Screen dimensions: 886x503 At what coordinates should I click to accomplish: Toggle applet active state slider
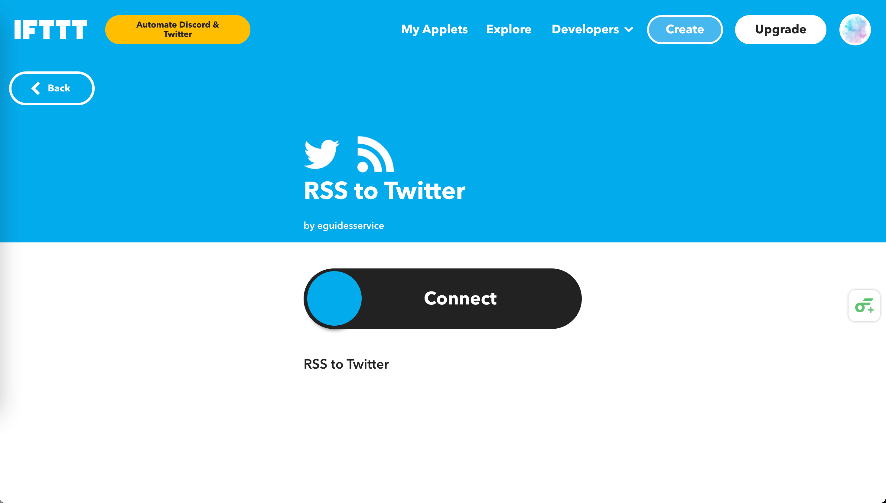point(335,298)
